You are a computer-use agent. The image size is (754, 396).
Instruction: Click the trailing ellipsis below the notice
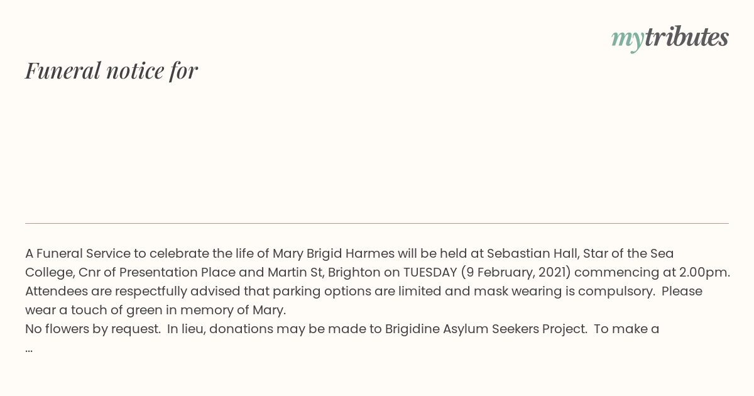(x=29, y=349)
